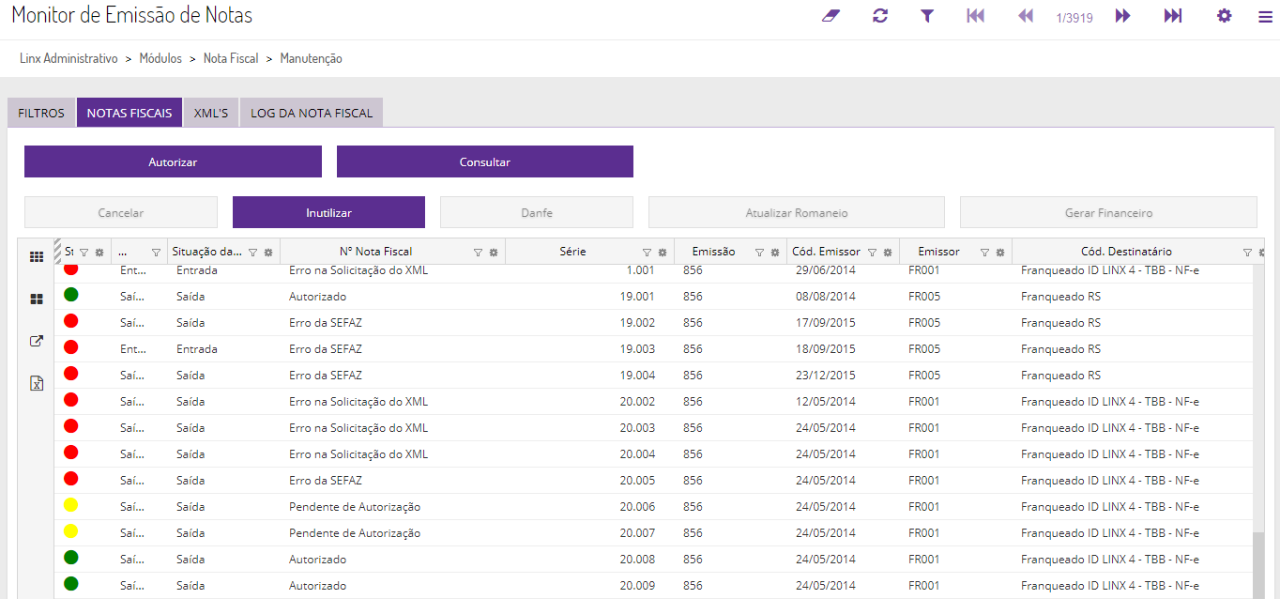Go to Linx Administrativo breadcrumb
Screen dimensions: 1280x599
(69, 58)
